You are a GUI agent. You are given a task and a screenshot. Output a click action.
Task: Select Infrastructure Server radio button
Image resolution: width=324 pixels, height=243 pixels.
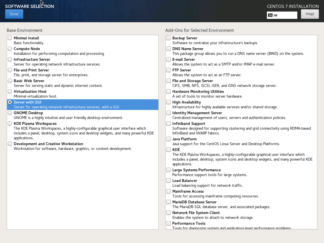tap(10, 60)
